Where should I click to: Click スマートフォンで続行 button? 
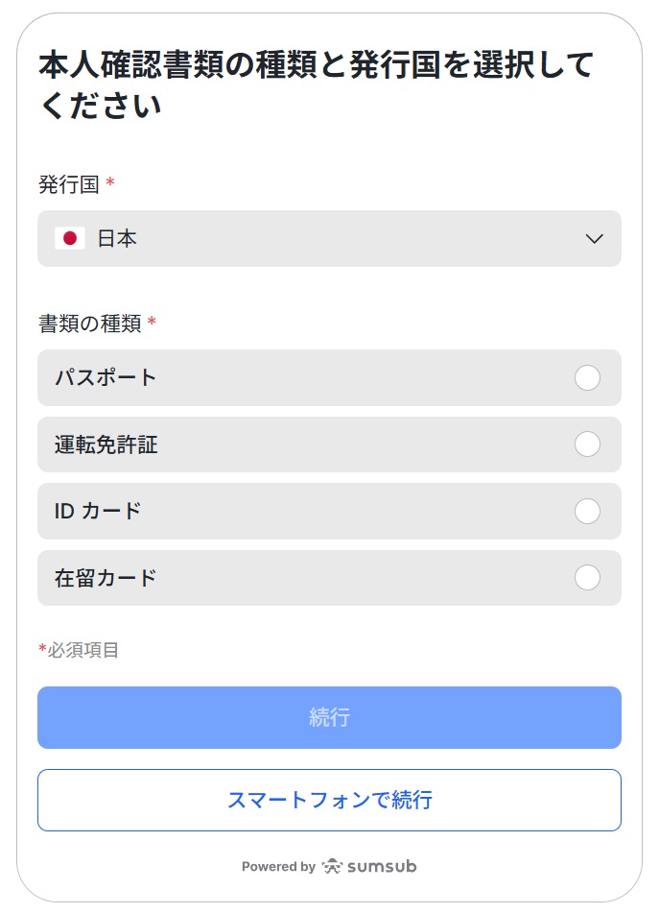coord(329,800)
